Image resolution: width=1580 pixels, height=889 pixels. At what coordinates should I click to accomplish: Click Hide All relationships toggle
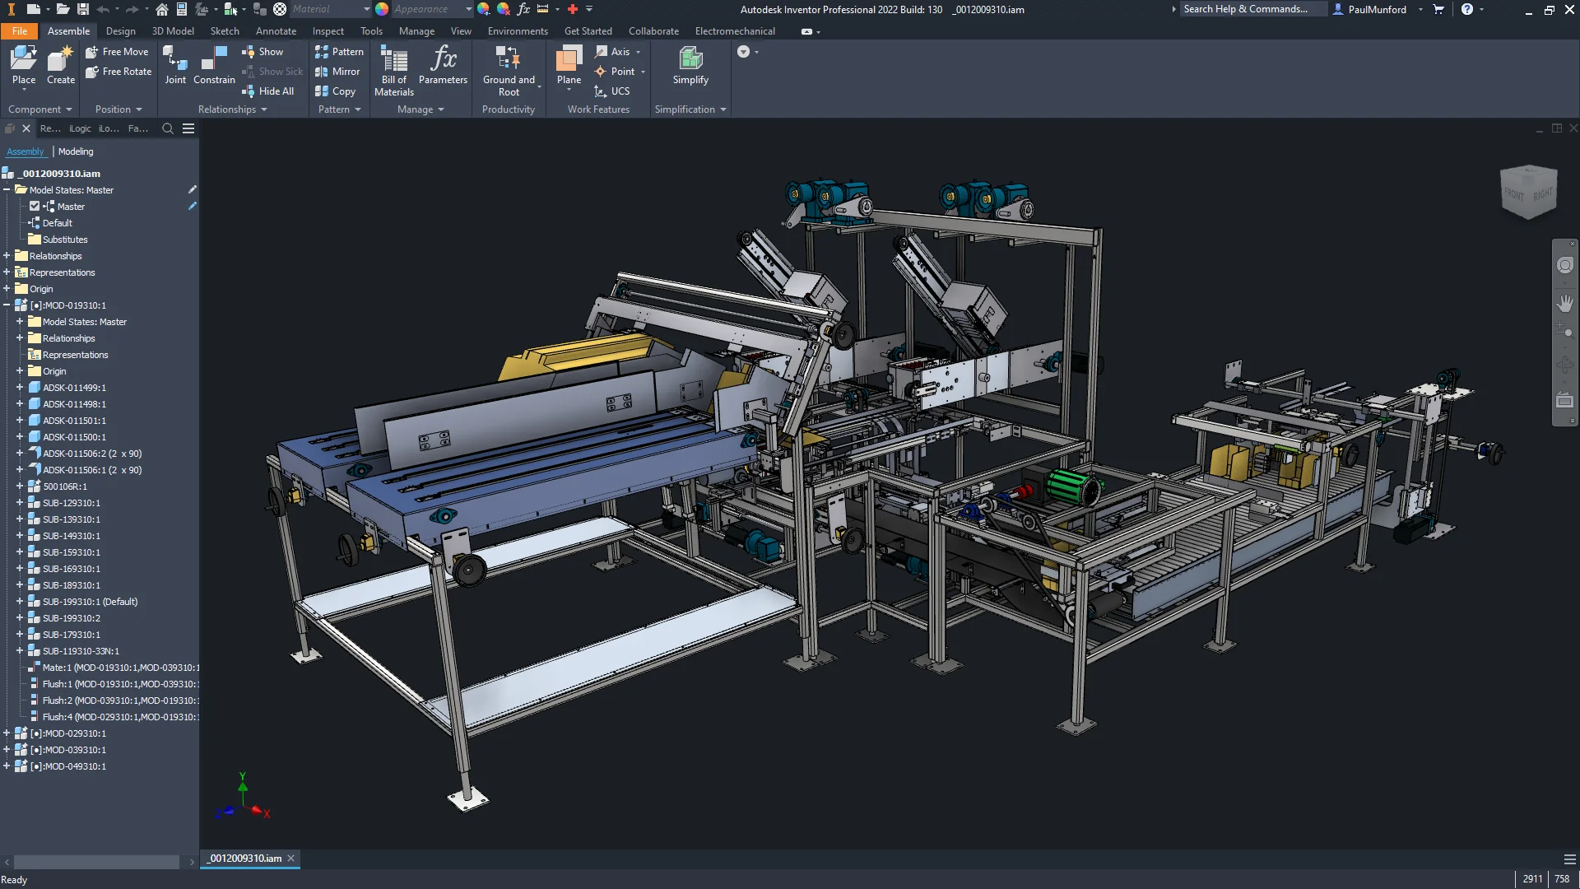[x=267, y=91]
